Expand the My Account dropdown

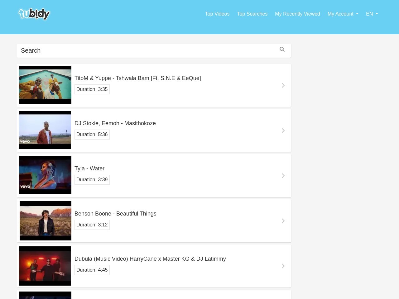click(x=343, y=14)
